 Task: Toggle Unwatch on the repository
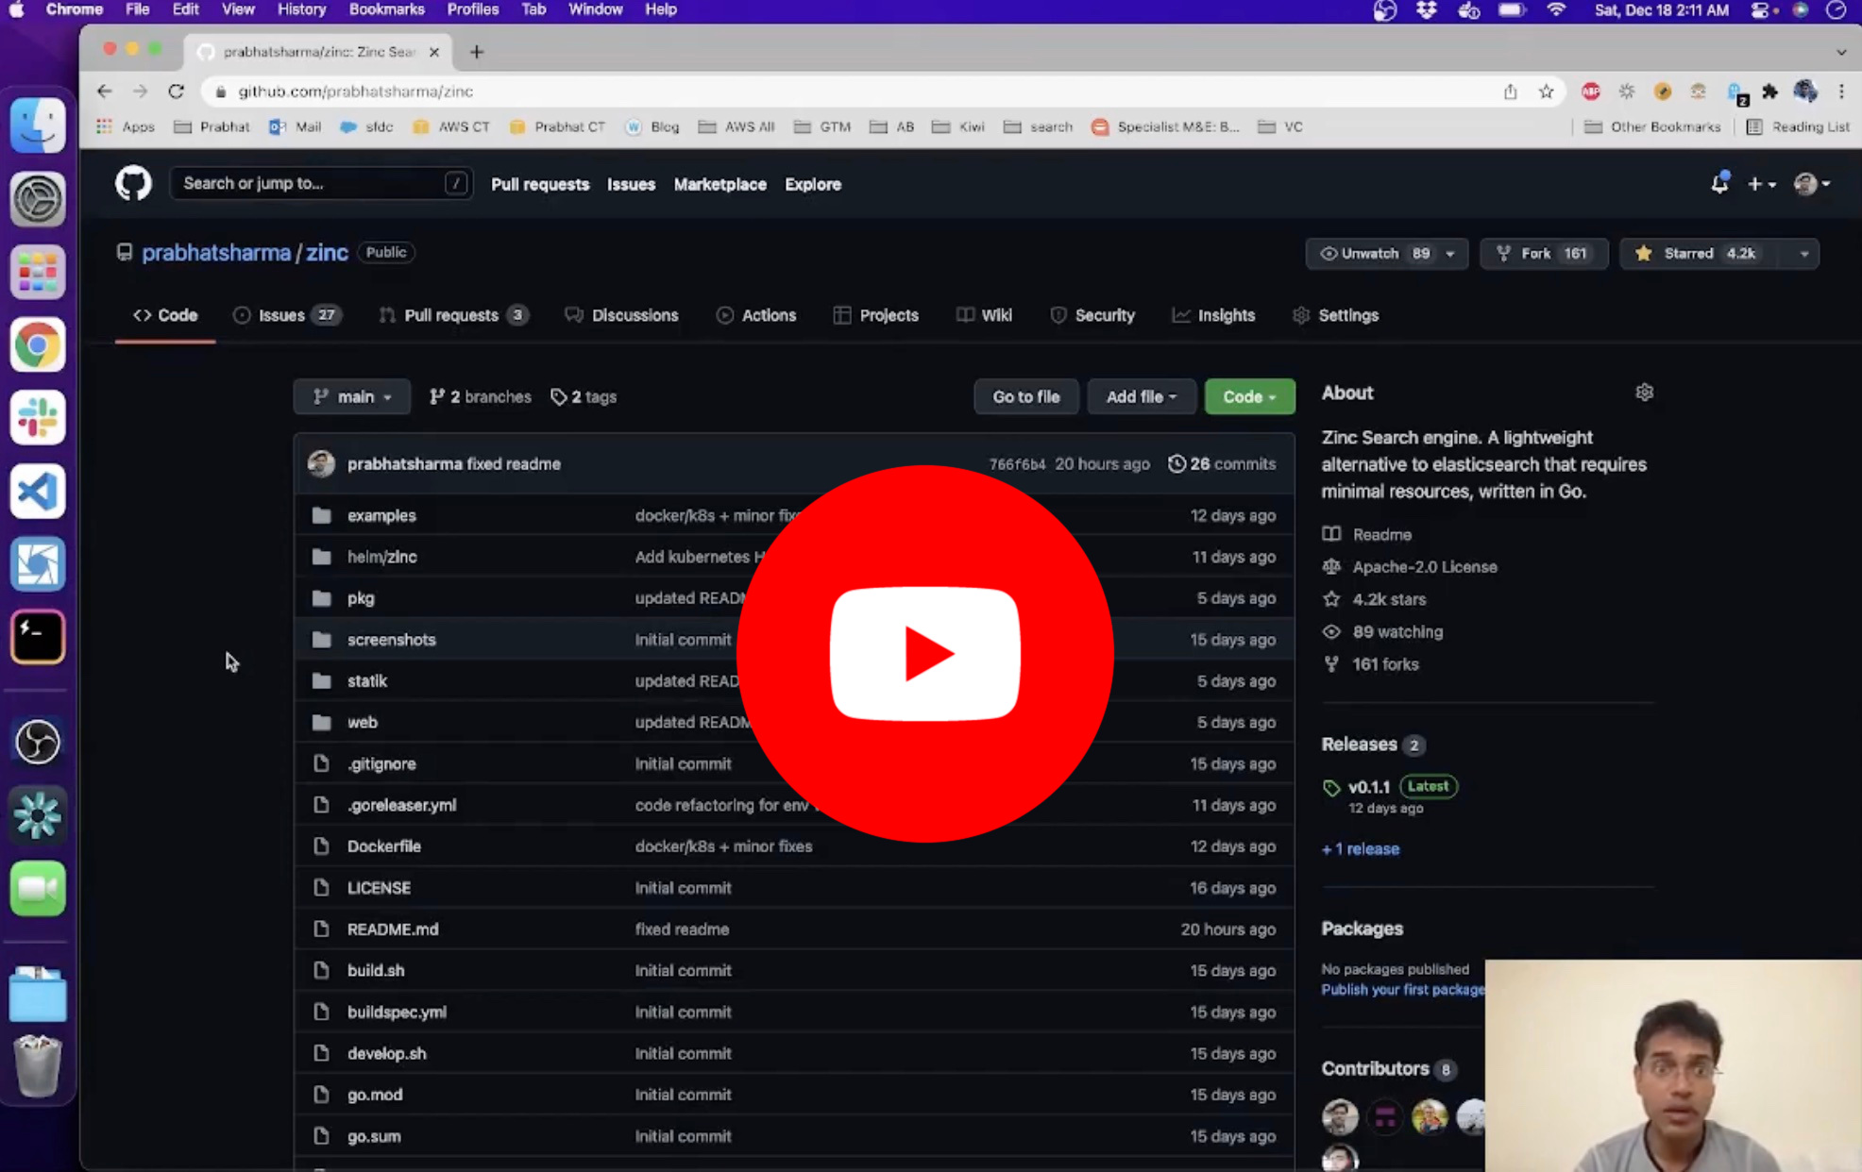tap(1369, 253)
